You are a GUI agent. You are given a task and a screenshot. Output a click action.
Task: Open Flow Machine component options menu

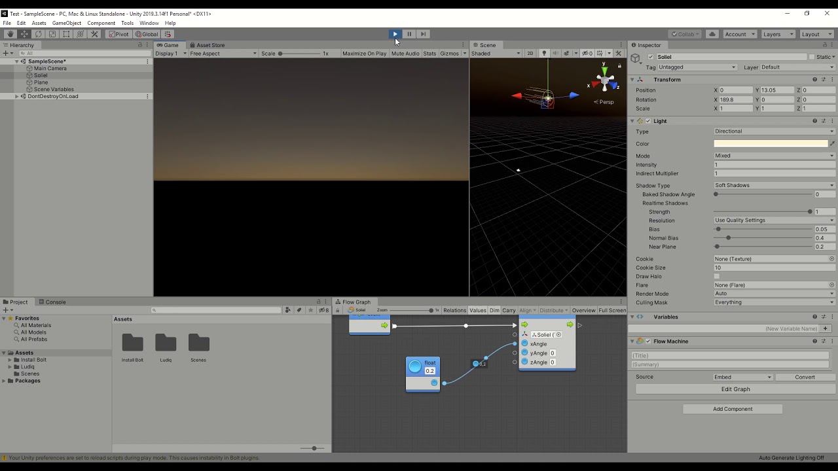831,341
